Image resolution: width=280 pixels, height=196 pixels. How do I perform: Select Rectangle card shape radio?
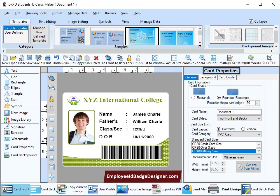coord(193,98)
